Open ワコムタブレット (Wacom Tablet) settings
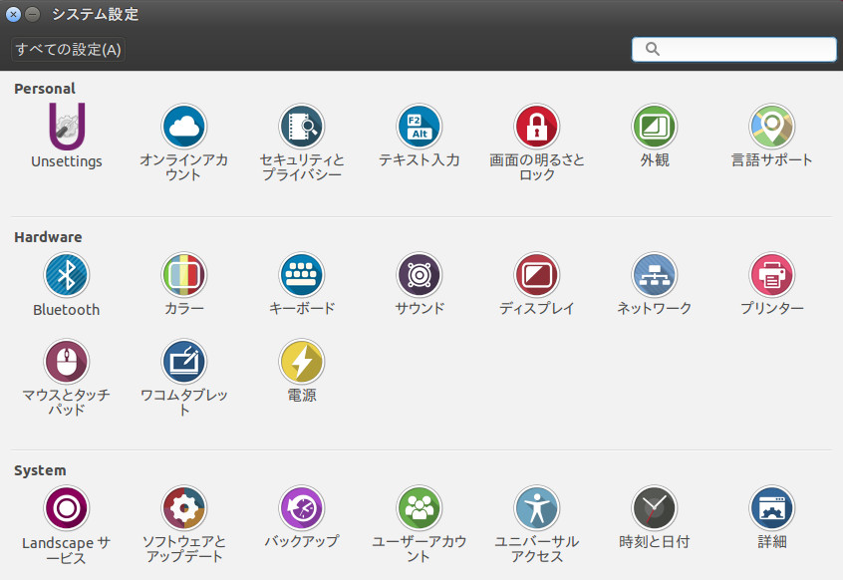843x580 pixels. tap(183, 362)
